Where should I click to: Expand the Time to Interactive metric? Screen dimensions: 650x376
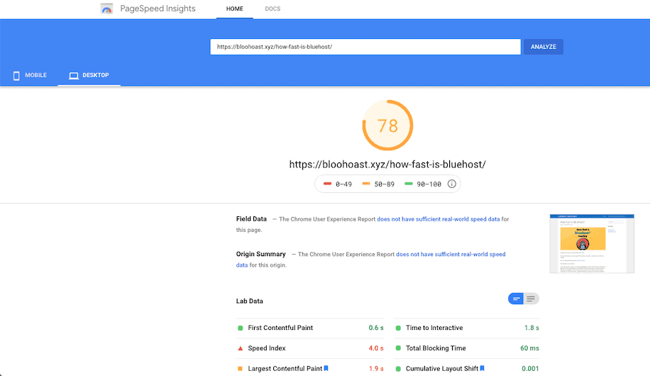click(x=434, y=328)
